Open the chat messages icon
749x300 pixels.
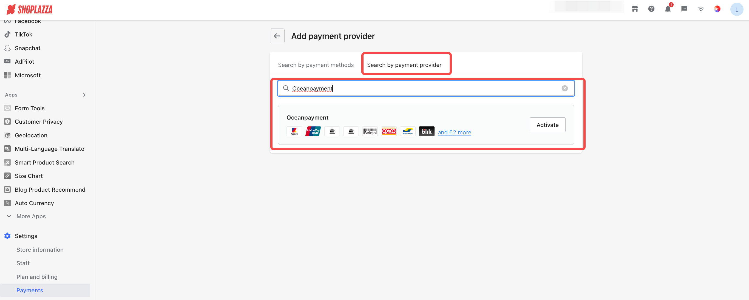(x=684, y=9)
